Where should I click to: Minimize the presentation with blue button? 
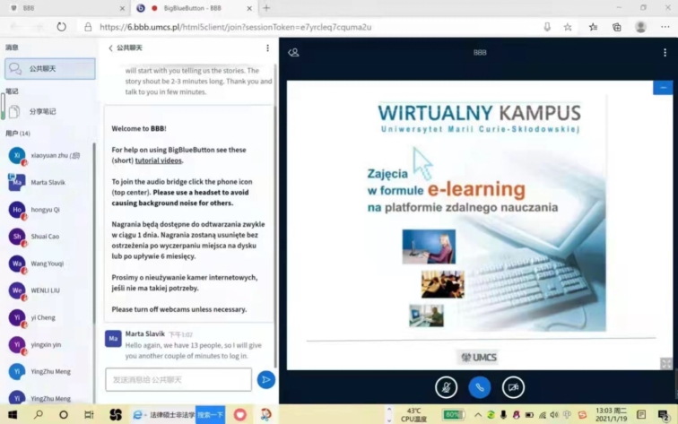click(663, 87)
